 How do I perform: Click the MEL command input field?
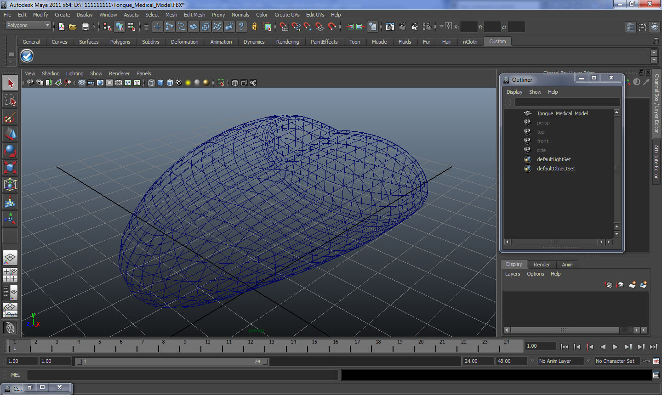click(x=182, y=375)
